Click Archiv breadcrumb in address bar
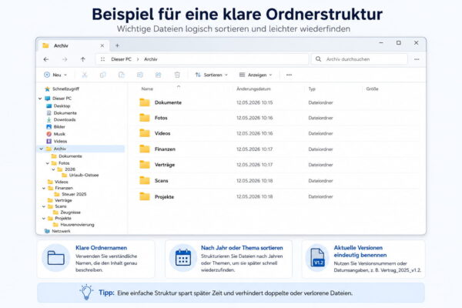This screenshot has width=462, height=308. (151, 59)
